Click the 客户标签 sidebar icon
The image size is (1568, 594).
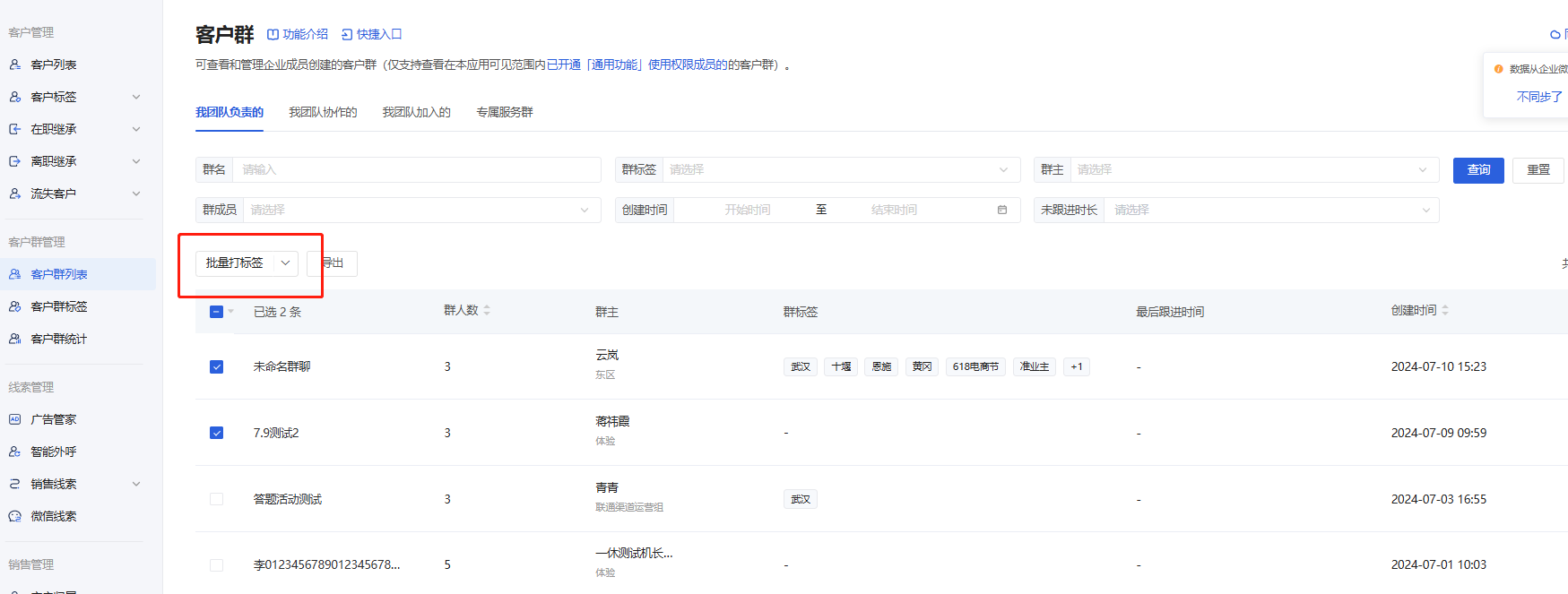point(15,97)
